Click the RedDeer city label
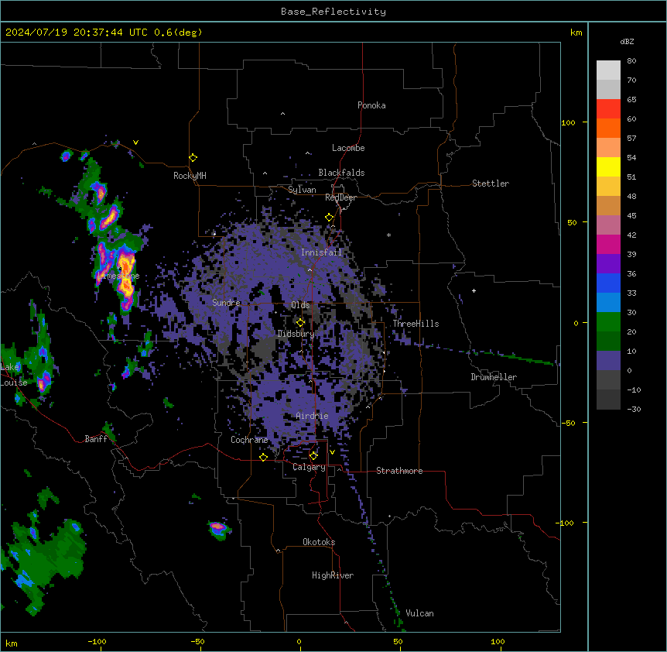 (340, 197)
